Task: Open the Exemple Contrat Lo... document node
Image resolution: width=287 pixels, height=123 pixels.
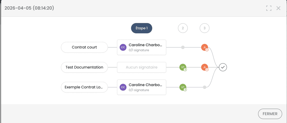Action: [x=84, y=87]
